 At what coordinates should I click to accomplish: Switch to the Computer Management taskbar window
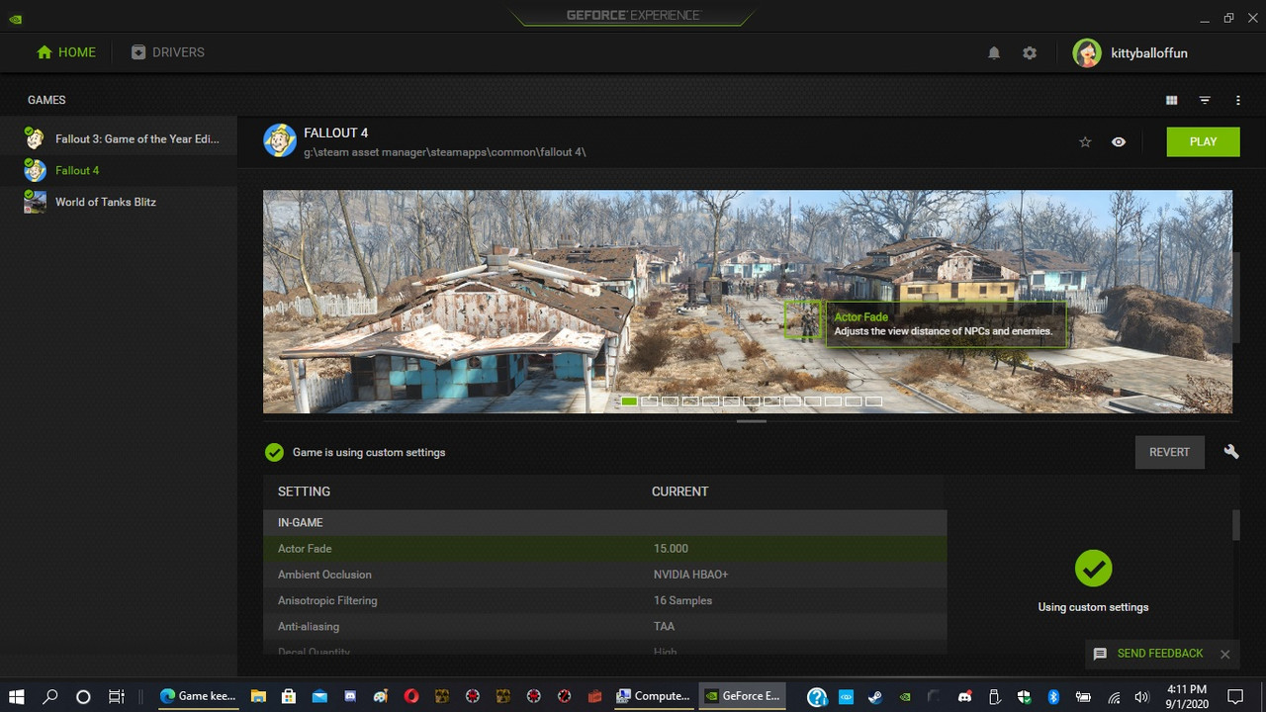[654, 696]
